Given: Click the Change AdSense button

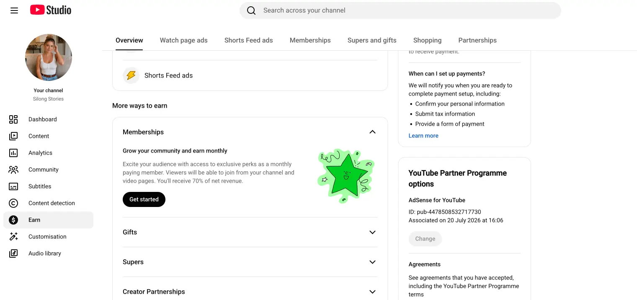Looking at the screenshot, I should 425,239.
